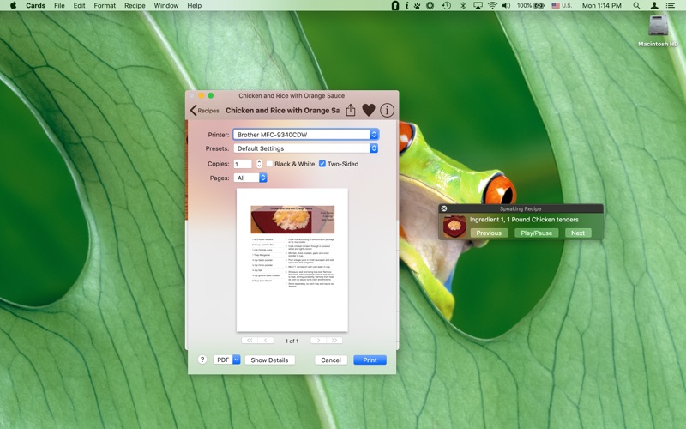The image size is (686, 429).
Task: Open the Help menu
Action: pyautogui.click(x=195, y=5)
